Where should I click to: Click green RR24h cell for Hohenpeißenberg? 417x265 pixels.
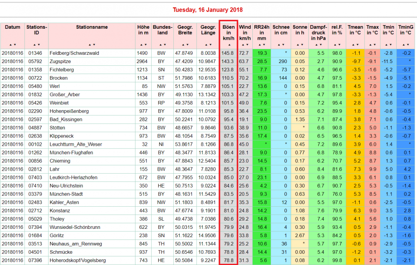point(261,111)
